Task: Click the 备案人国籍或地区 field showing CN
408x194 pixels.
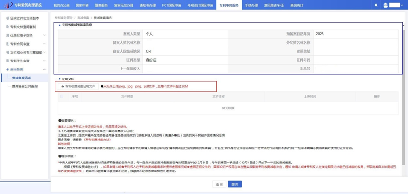Action: (x=185, y=51)
